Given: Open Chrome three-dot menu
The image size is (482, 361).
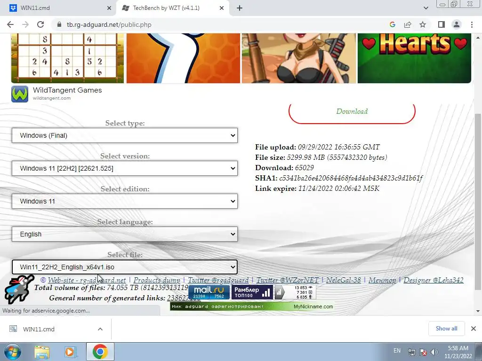Looking at the screenshot, I should 472,24.
